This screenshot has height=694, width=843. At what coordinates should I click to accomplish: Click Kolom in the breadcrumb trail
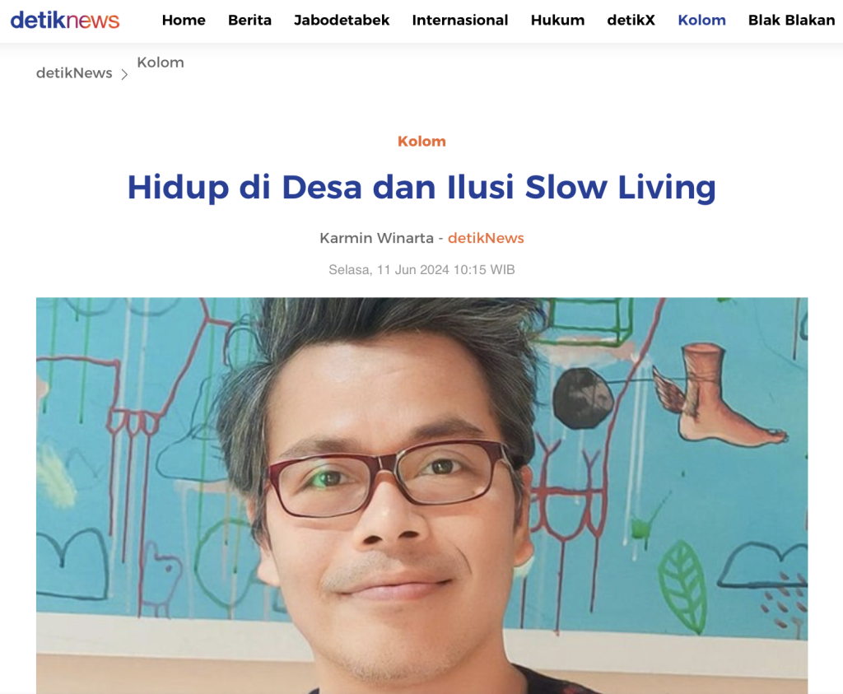point(161,63)
